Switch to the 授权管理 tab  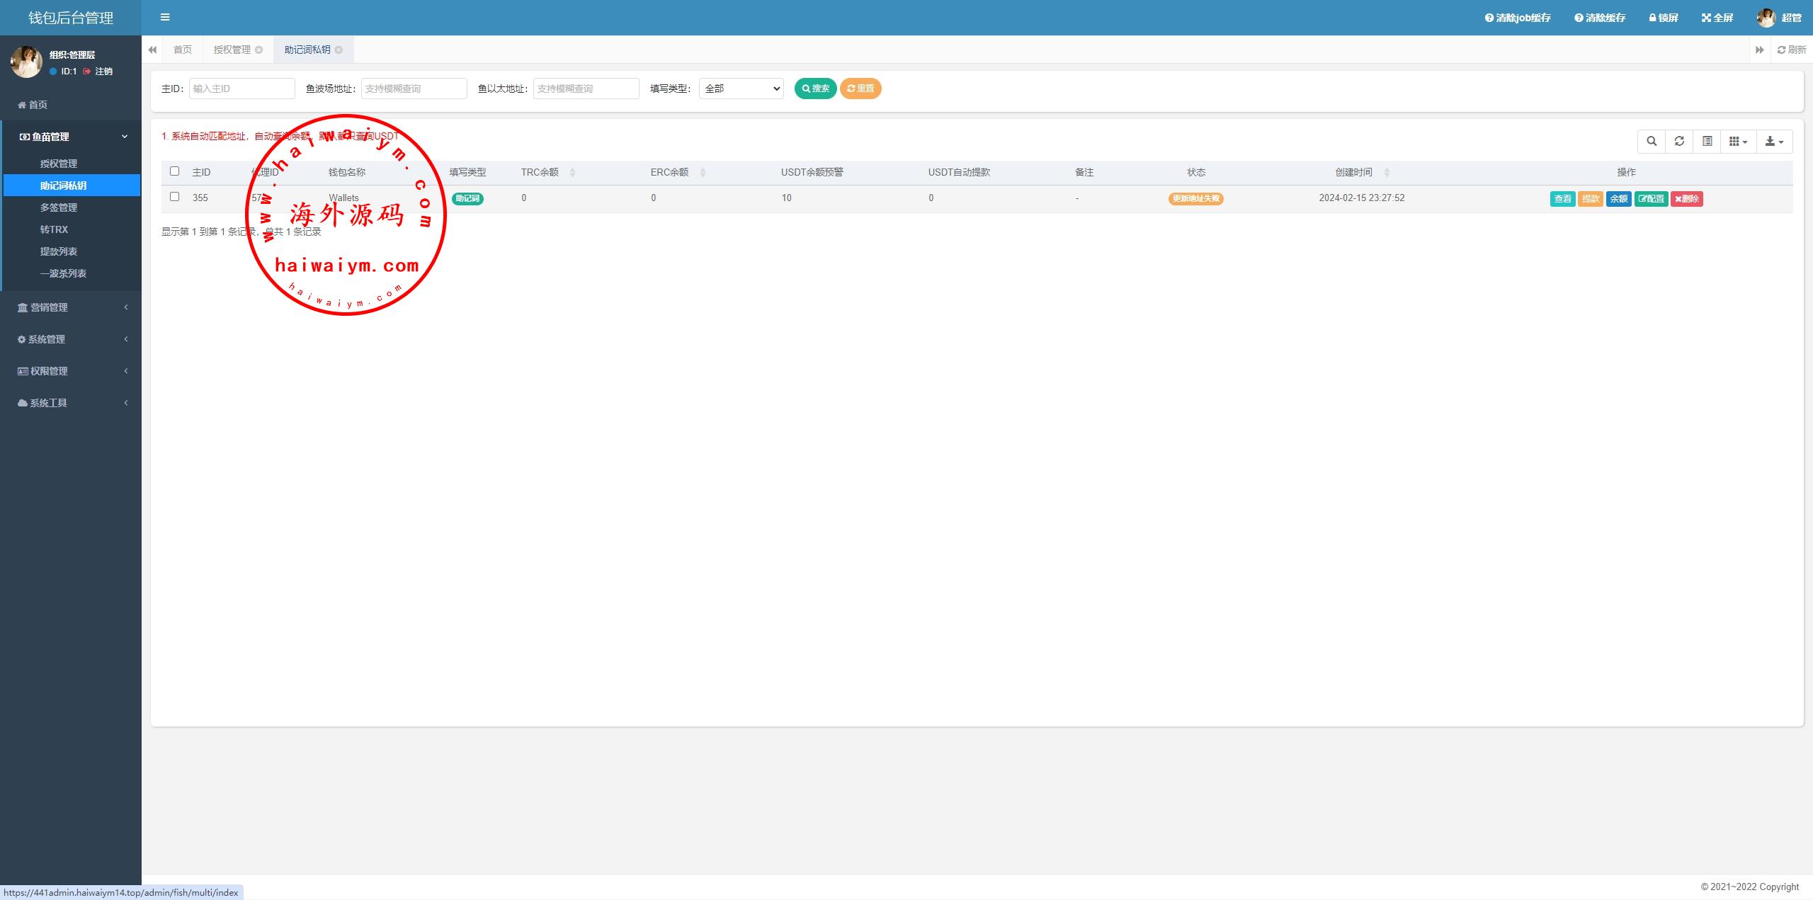(x=232, y=50)
